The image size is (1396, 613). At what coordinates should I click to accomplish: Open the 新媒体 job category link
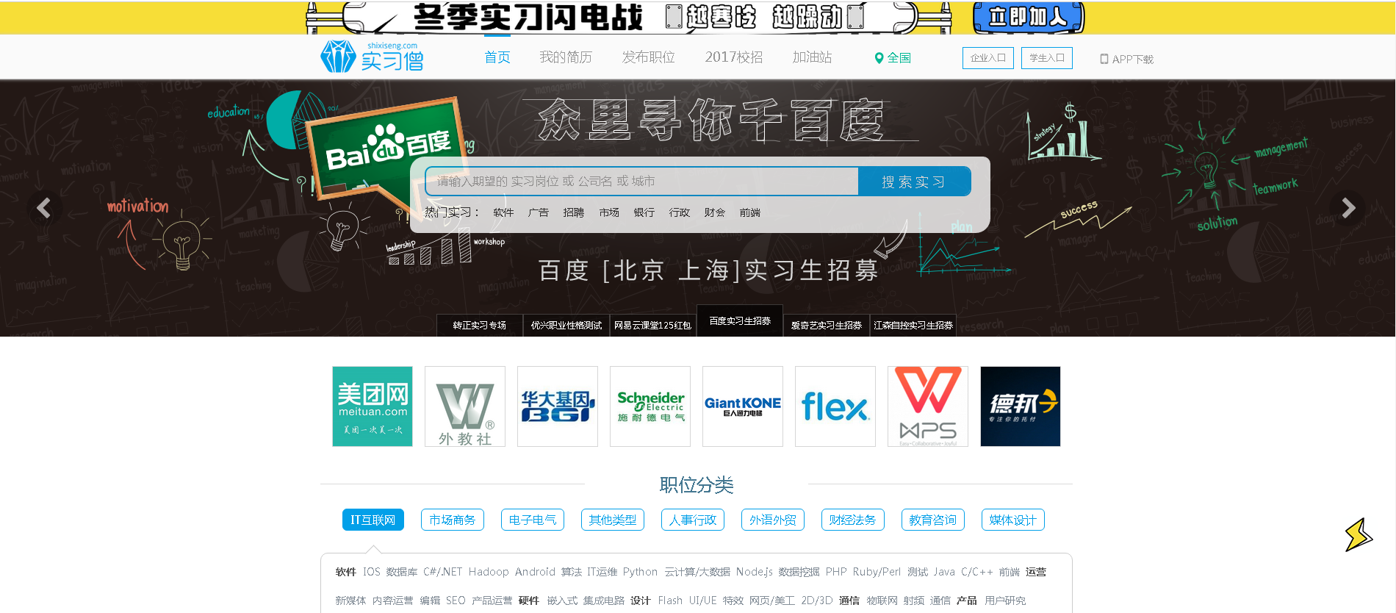tap(350, 601)
